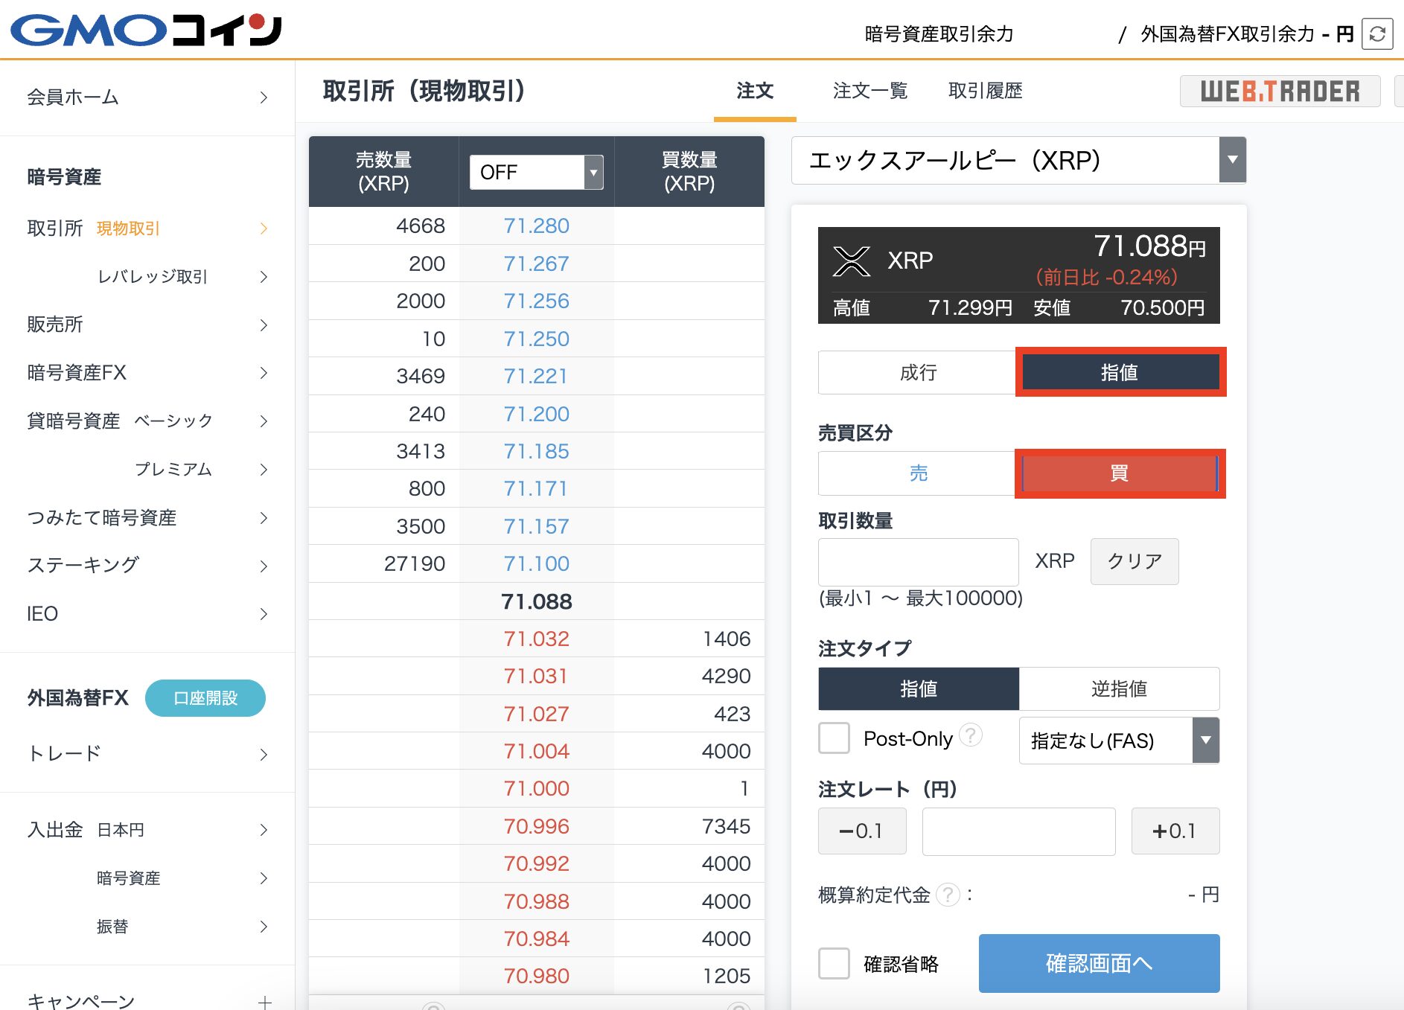
Task: Select the 逆指値 order type
Action: [1120, 688]
